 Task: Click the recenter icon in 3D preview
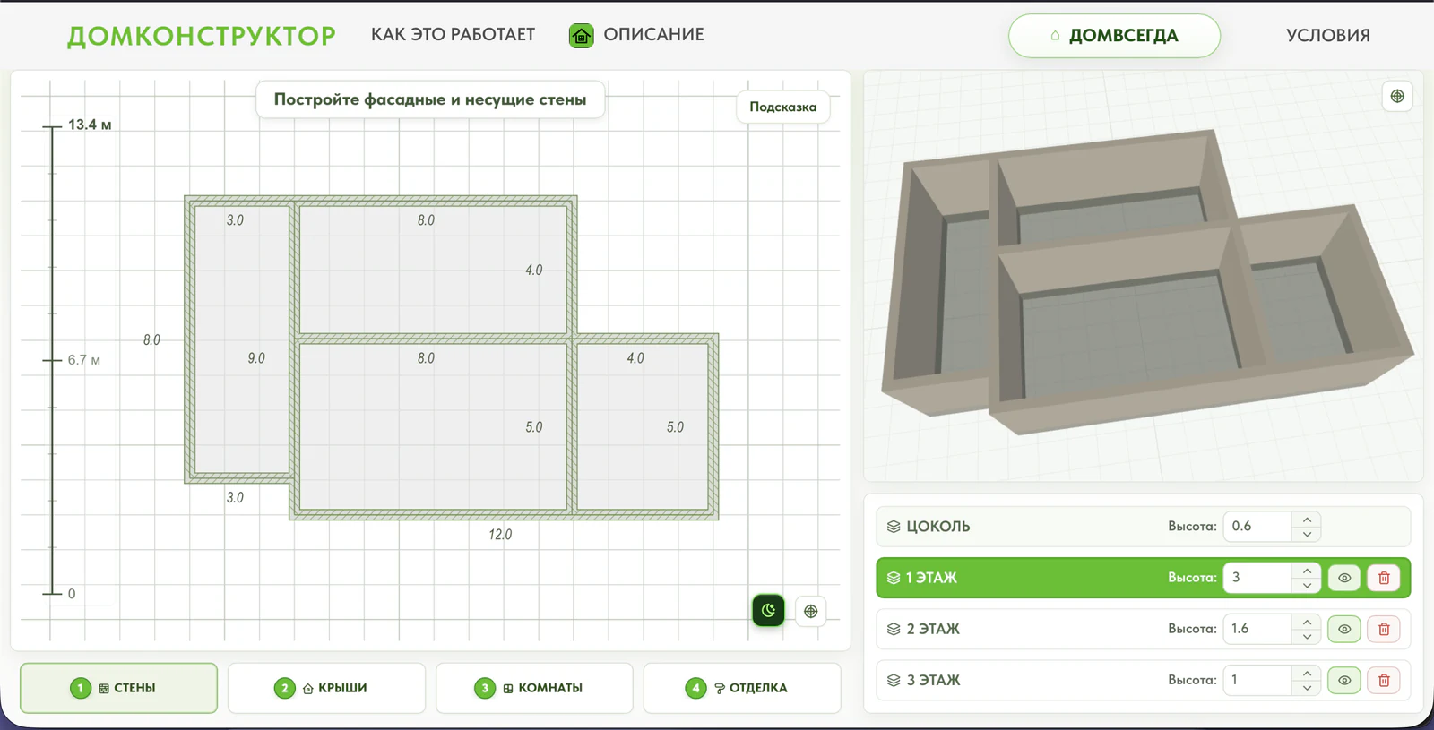coord(1397,96)
